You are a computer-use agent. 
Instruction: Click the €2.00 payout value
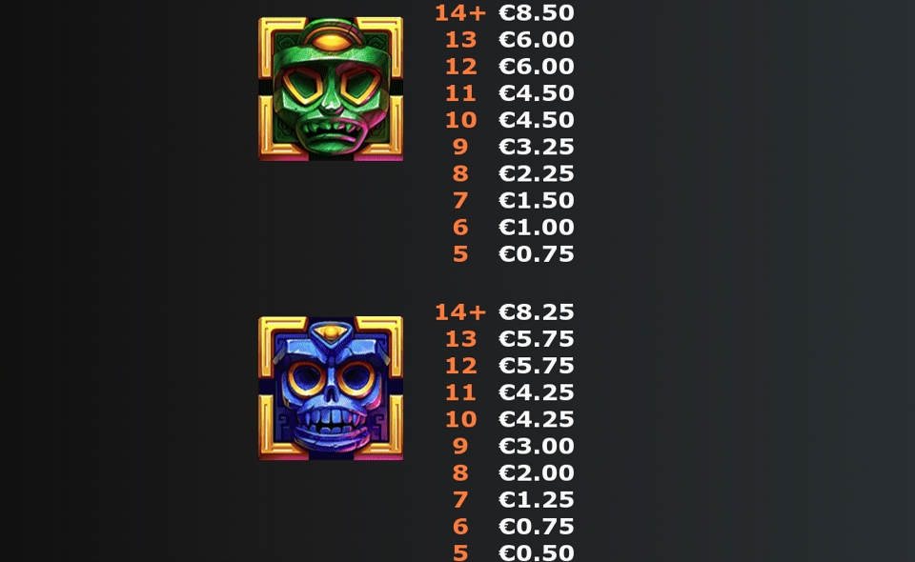click(x=537, y=472)
